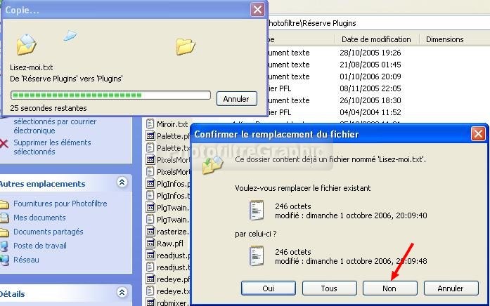Choose Tous to replace all files
This screenshot has height=306, width=490.
(328, 288)
